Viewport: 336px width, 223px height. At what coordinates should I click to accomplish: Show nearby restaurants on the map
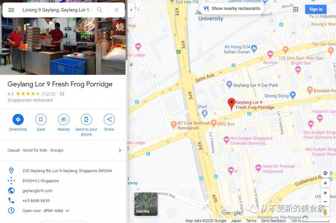click(232, 8)
